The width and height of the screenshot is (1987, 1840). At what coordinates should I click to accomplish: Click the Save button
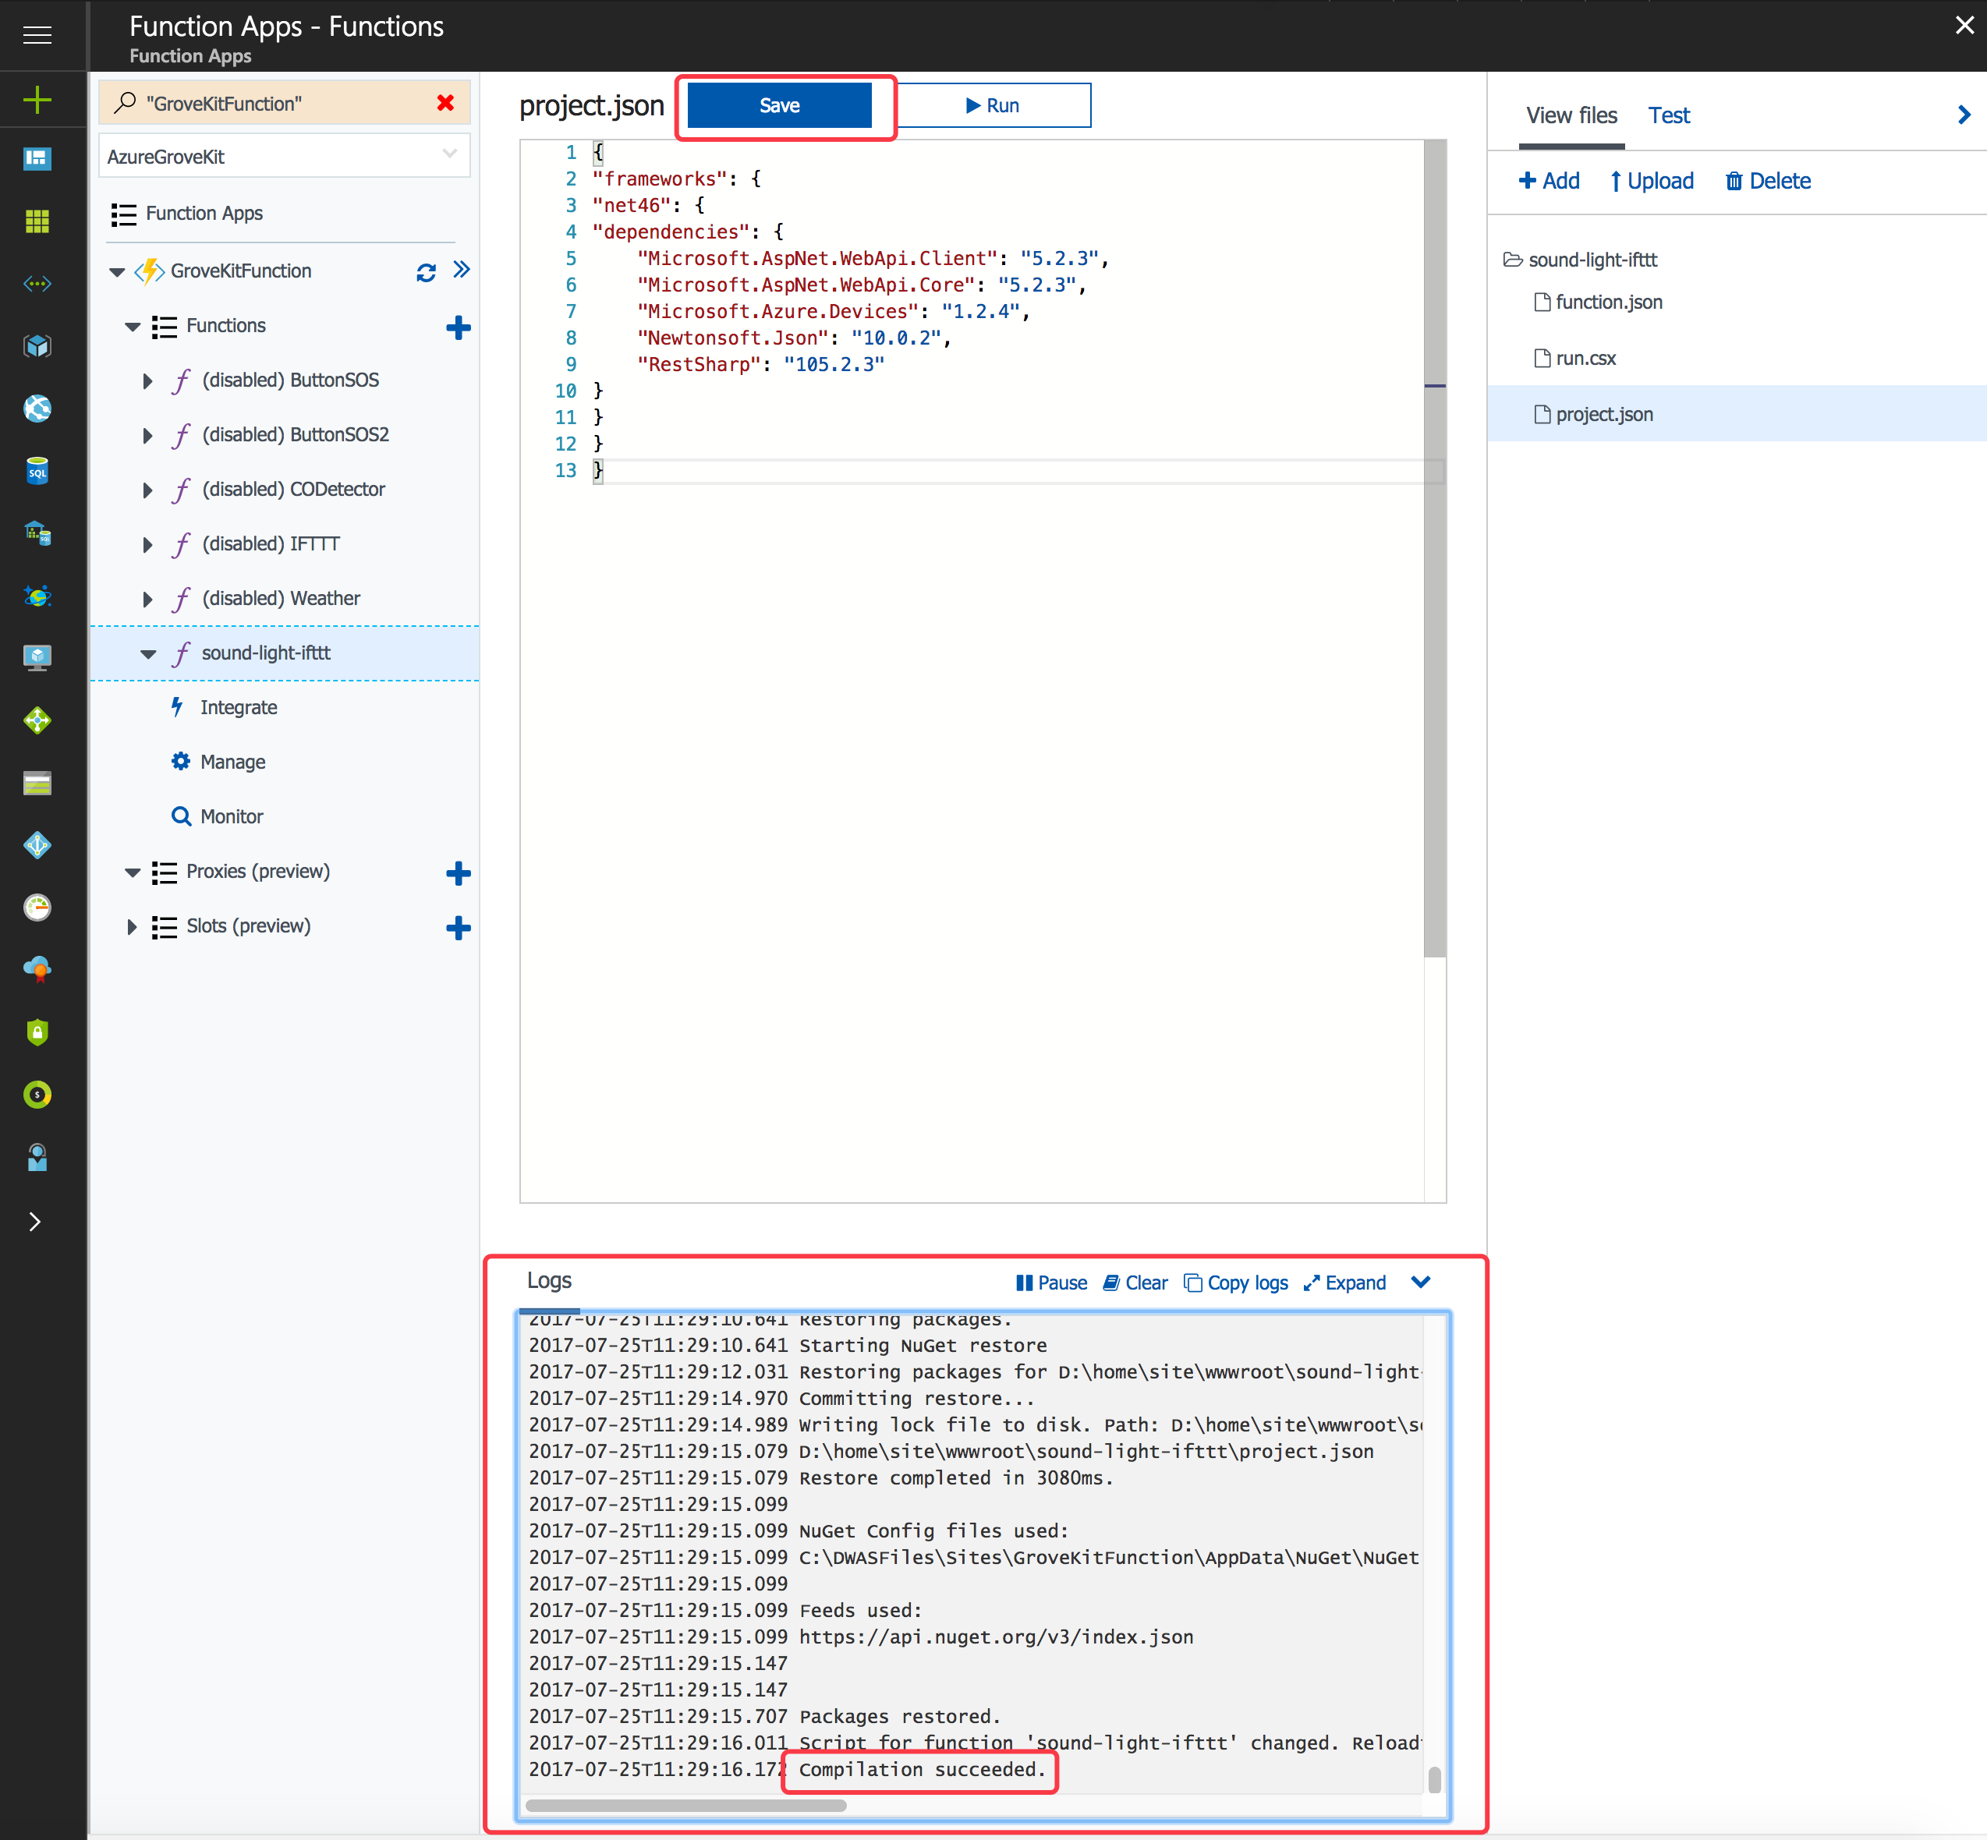(779, 105)
